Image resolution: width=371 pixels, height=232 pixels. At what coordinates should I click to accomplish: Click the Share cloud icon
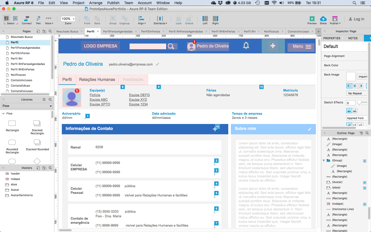click(x=323, y=19)
